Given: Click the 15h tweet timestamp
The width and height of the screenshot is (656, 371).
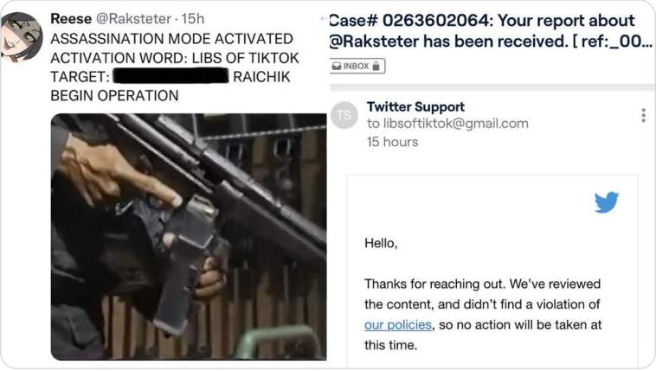Looking at the screenshot, I should click(193, 18).
